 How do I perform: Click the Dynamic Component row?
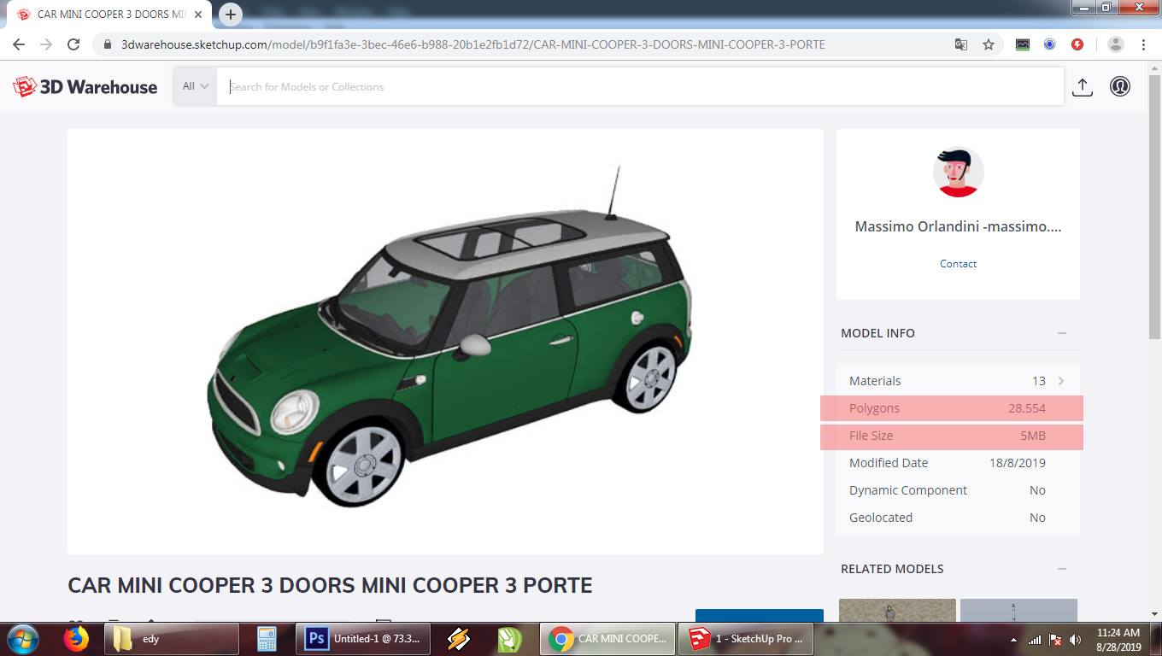958,490
